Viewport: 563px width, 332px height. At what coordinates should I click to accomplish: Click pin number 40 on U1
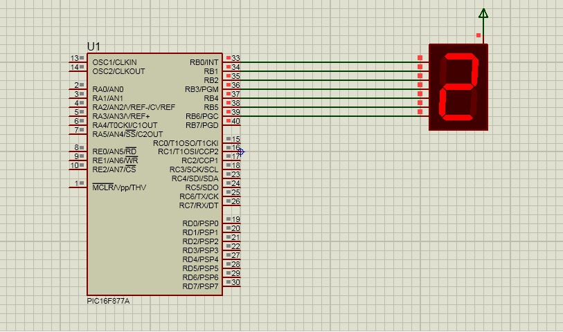pos(235,121)
